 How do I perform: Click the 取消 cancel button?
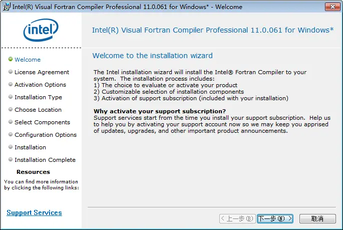coord(317,218)
